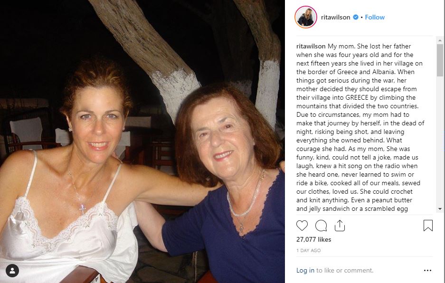Open the ritawilson profile picture avatar
The width and height of the screenshot is (445, 283).
(306, 18)
